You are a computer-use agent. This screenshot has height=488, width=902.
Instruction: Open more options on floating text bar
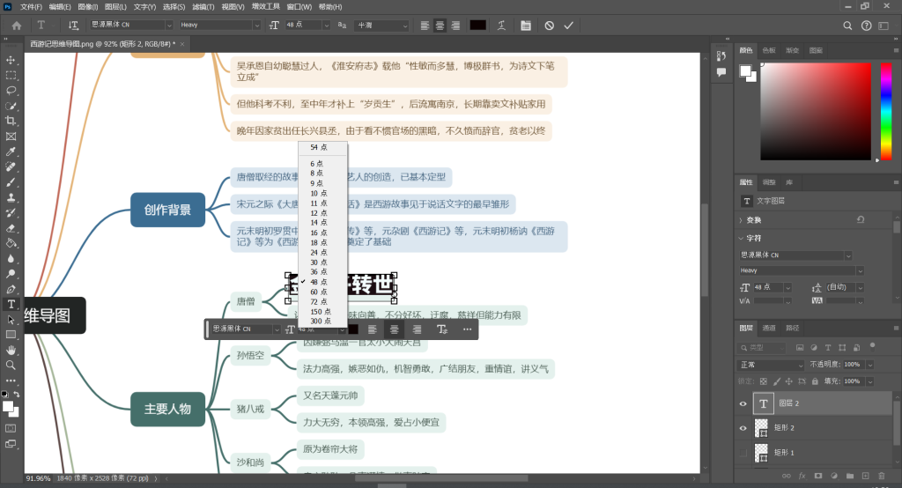tap(467, 329)
